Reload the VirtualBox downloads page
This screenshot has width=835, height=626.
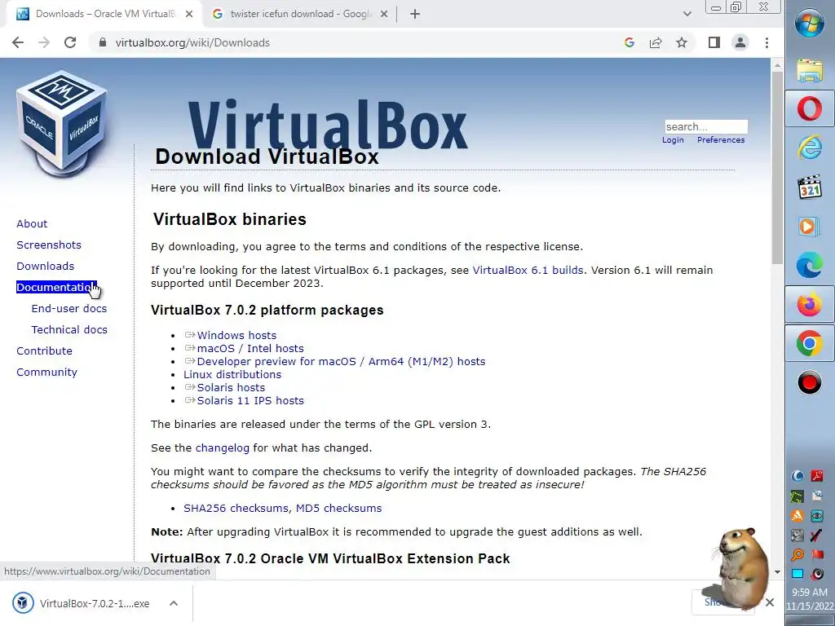(70, 42)
